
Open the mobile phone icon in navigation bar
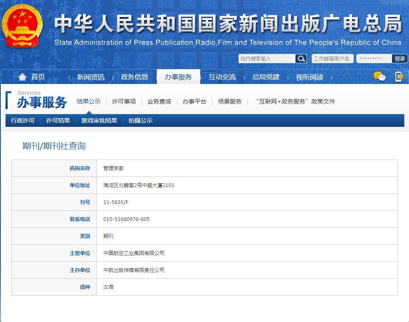[399, 77]
